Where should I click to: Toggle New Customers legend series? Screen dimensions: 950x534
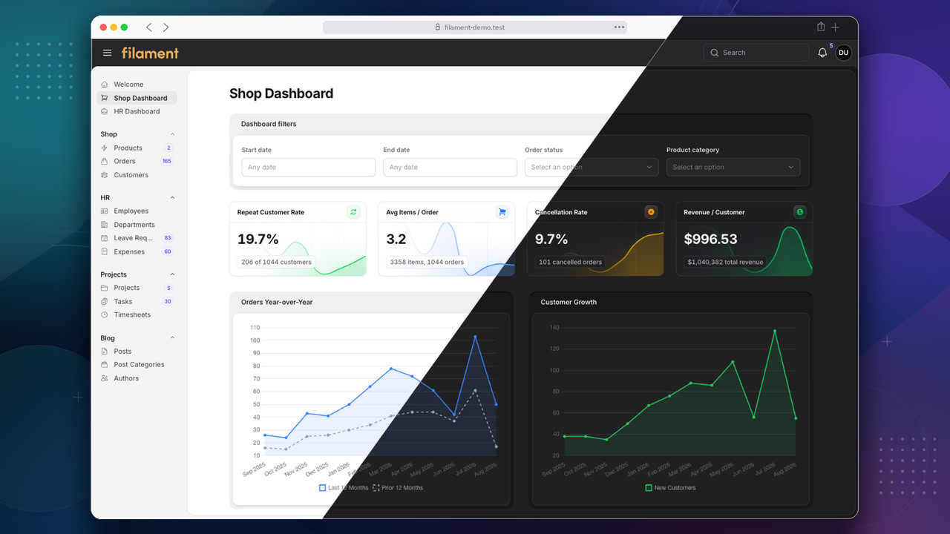(x=671, y=488)
